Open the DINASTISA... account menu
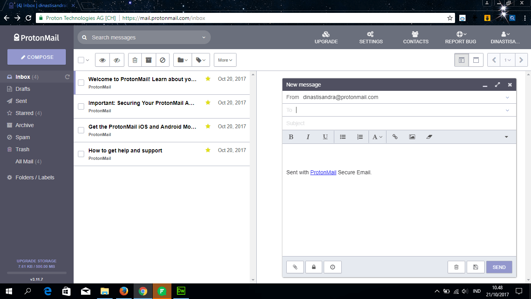Image resolution: width=531 pixels, height=299 pixels. pyautogui.click(x=505, y=37)
